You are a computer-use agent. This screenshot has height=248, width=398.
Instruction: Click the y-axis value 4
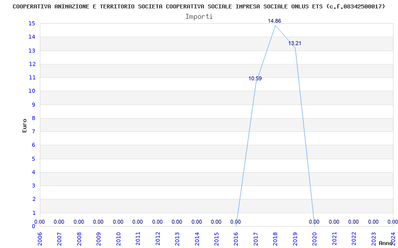[33, 172]
